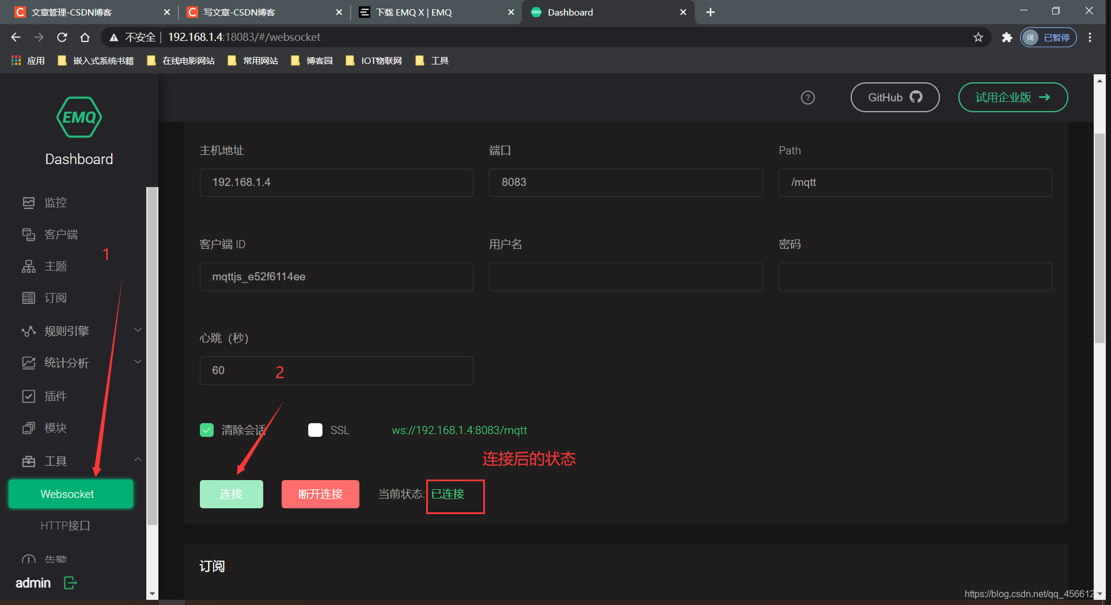This screenshot has width=1111, height=605.
Task: Click the admin logout icon
Action: pos(70,583)
